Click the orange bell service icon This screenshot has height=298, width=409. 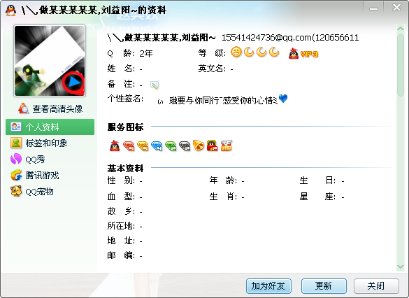click(199, 146)
